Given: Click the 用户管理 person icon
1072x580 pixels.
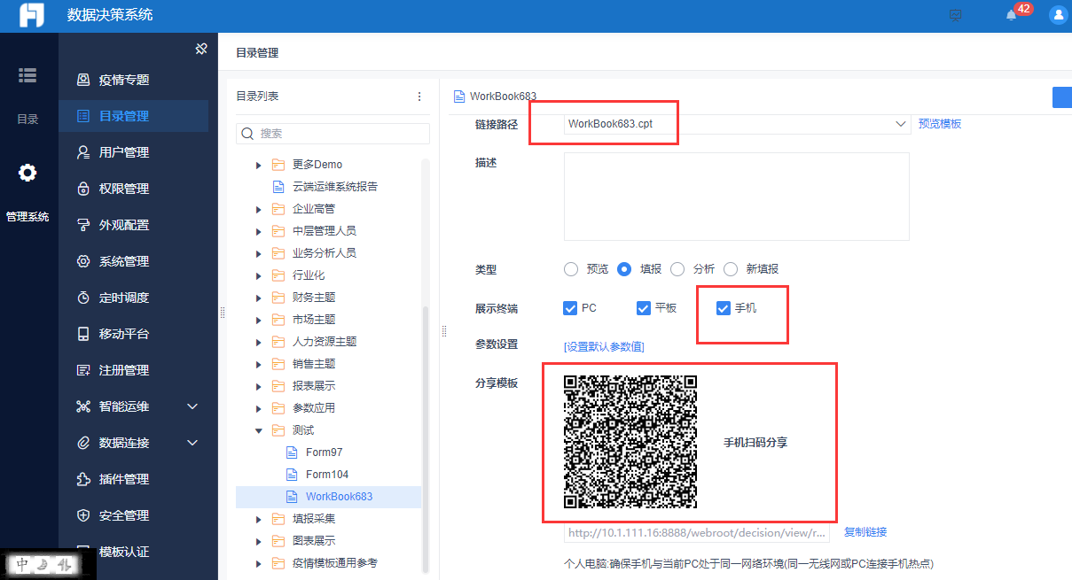Looking at the screenshot, I should click(83, 152).
